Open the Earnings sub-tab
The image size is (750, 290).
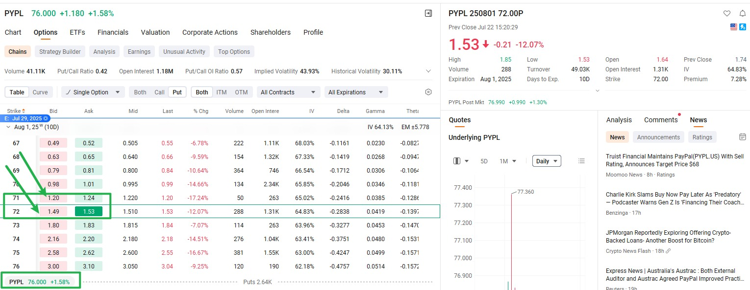click(139, 51)
